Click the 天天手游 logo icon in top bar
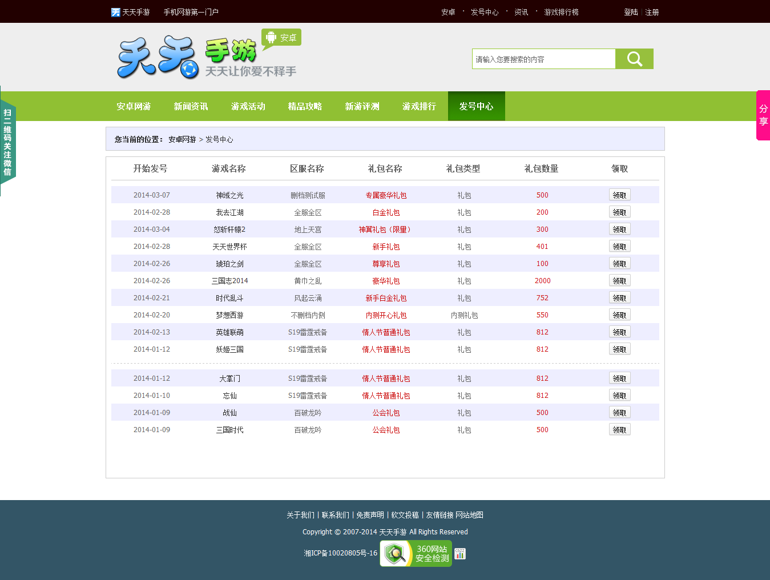 (115, 11)
